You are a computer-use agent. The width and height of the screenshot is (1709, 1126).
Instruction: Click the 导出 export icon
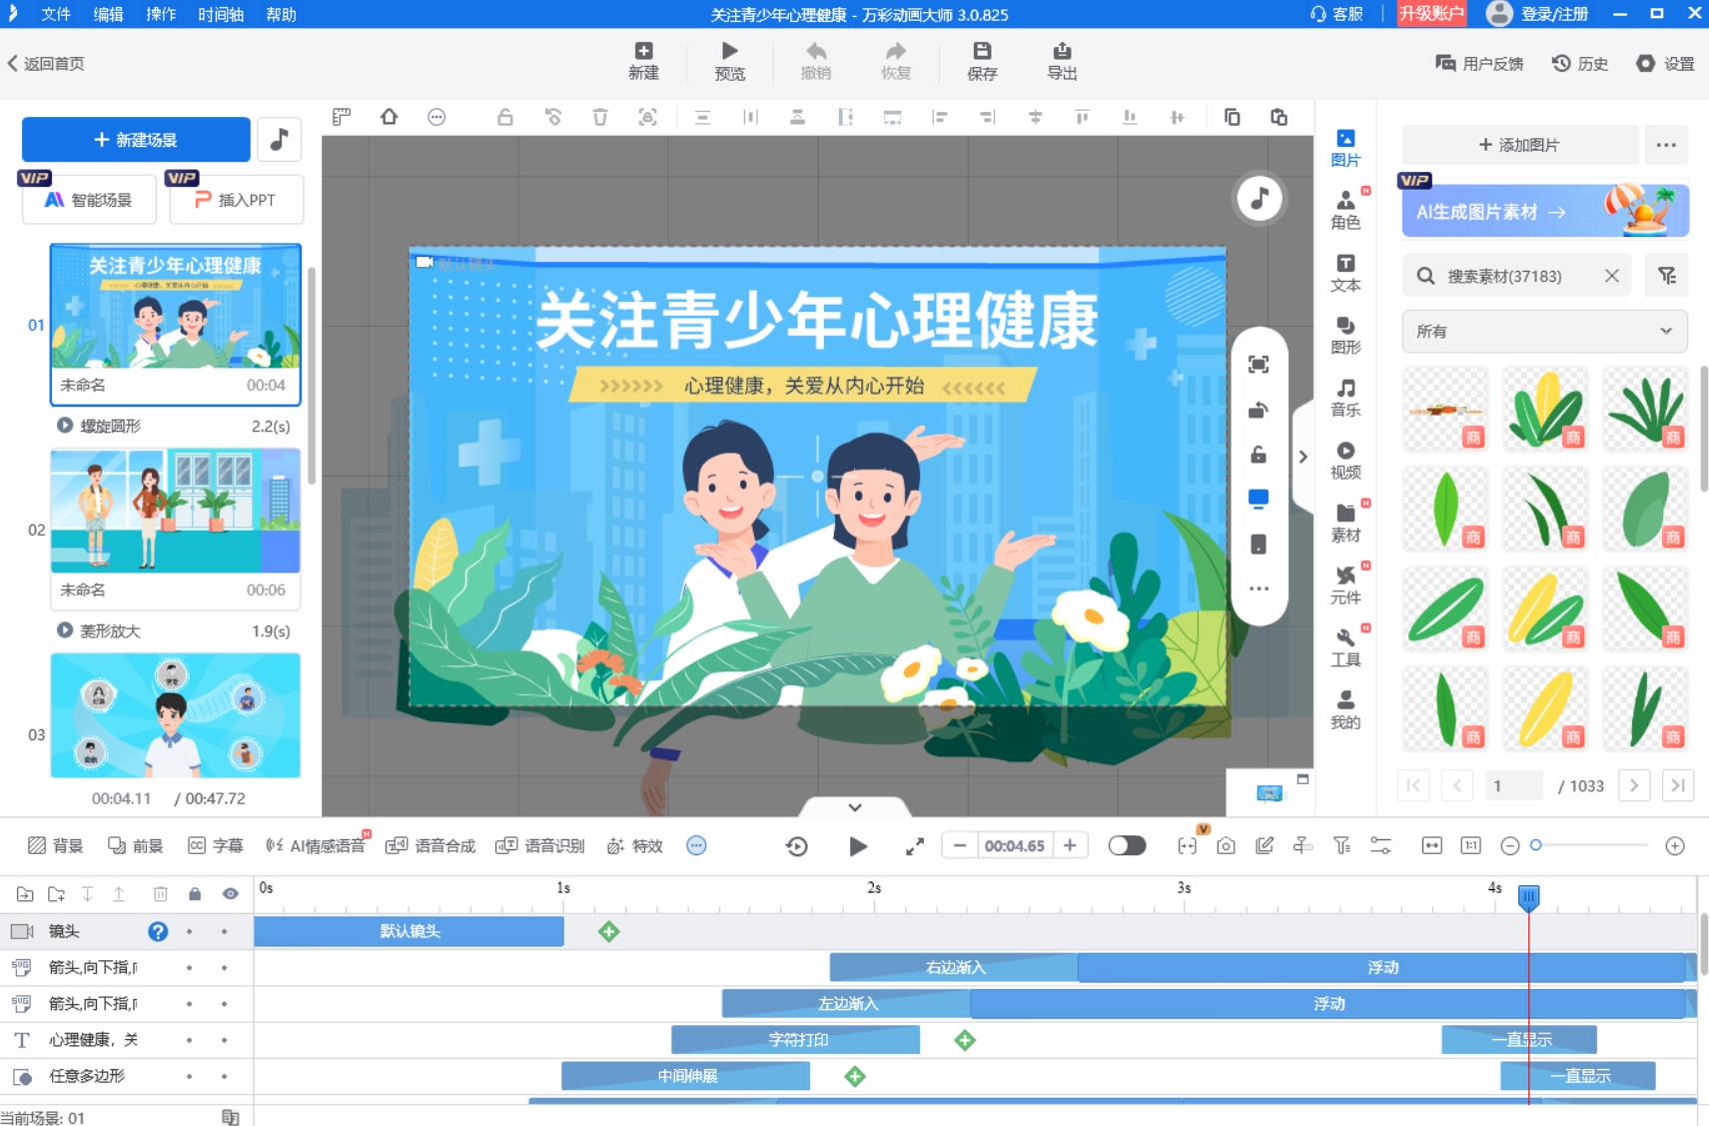[x=1061, y=60]
